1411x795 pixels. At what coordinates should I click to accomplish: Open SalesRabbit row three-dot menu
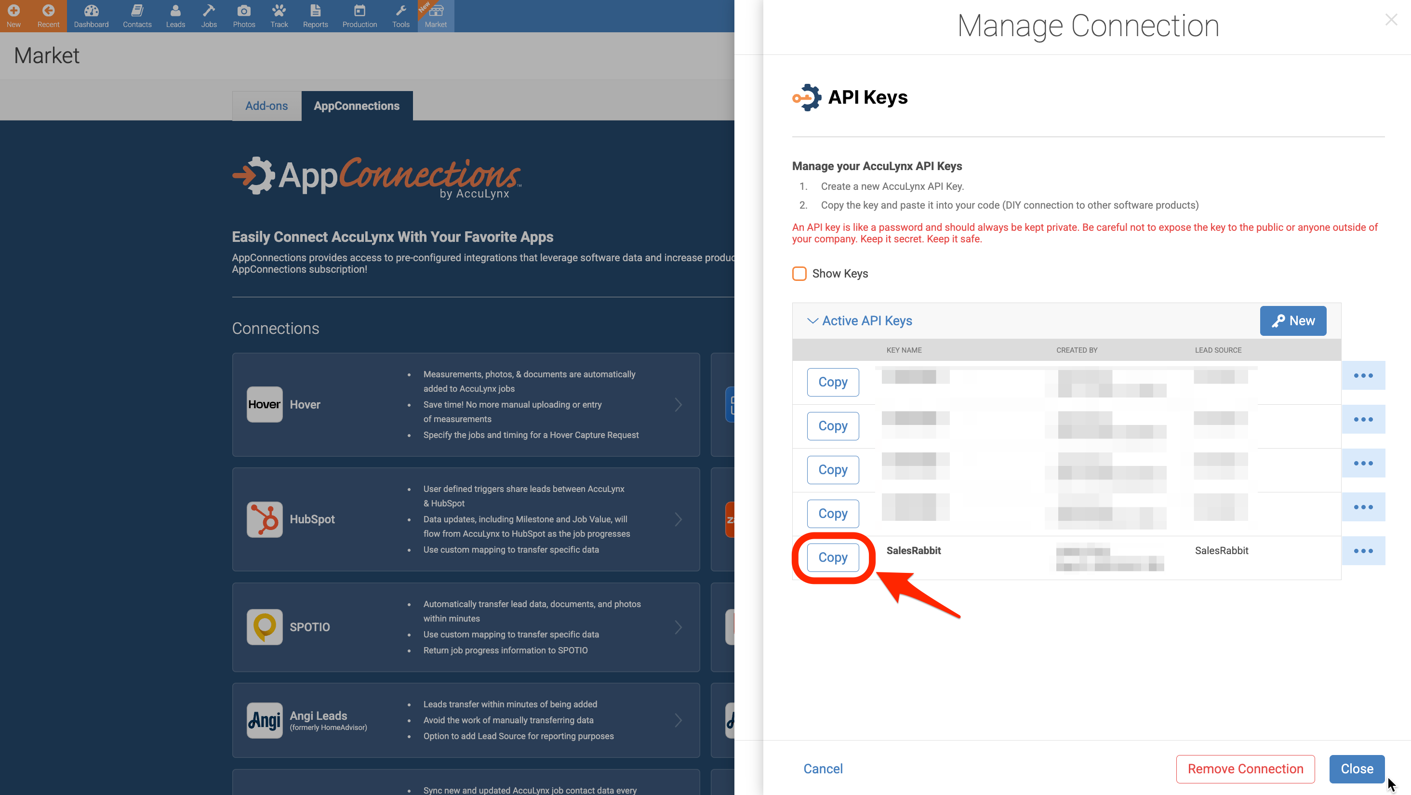1363,551
